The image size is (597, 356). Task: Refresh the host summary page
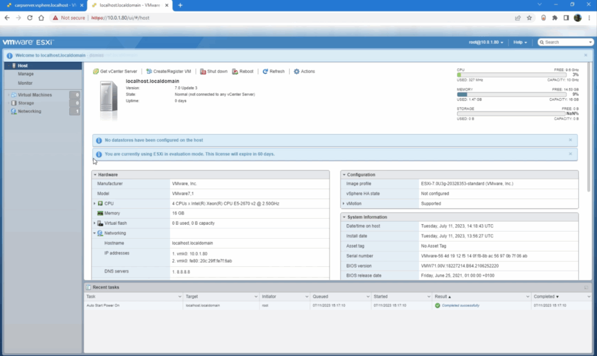273,71
